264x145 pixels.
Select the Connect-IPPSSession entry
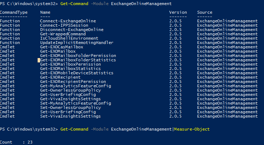[64, 25]
